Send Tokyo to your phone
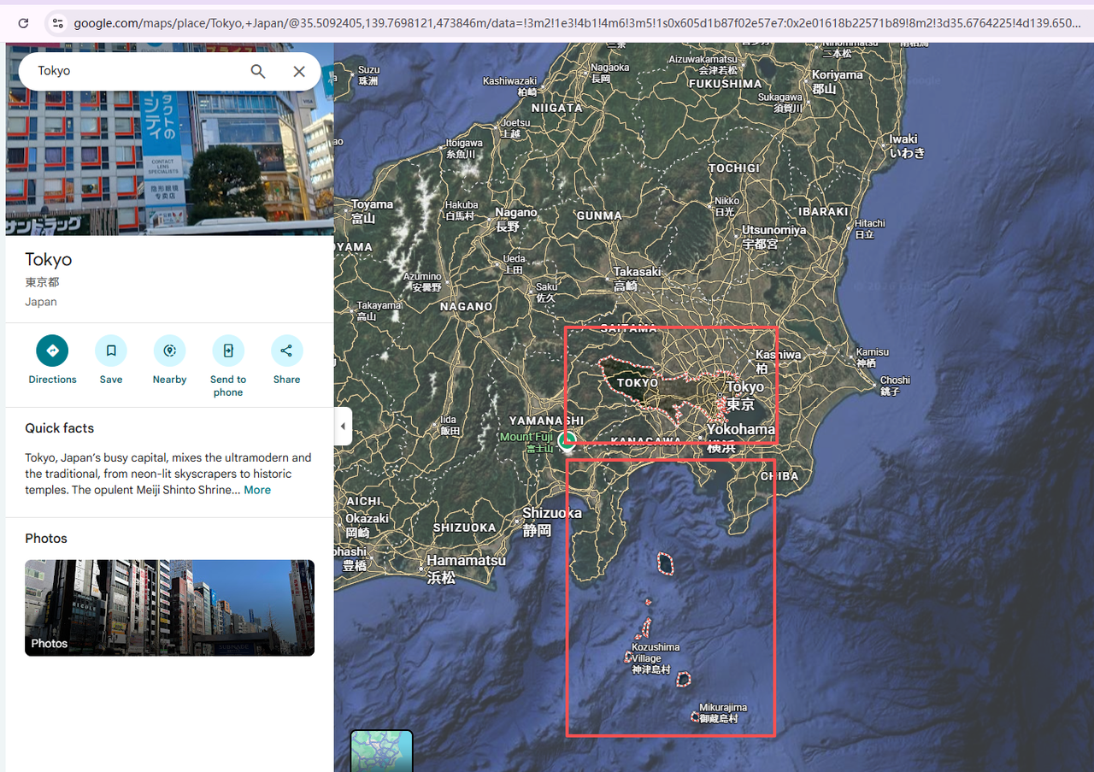Image resolution: width=1094 pixels, height=772 pixels. point(228,365)
